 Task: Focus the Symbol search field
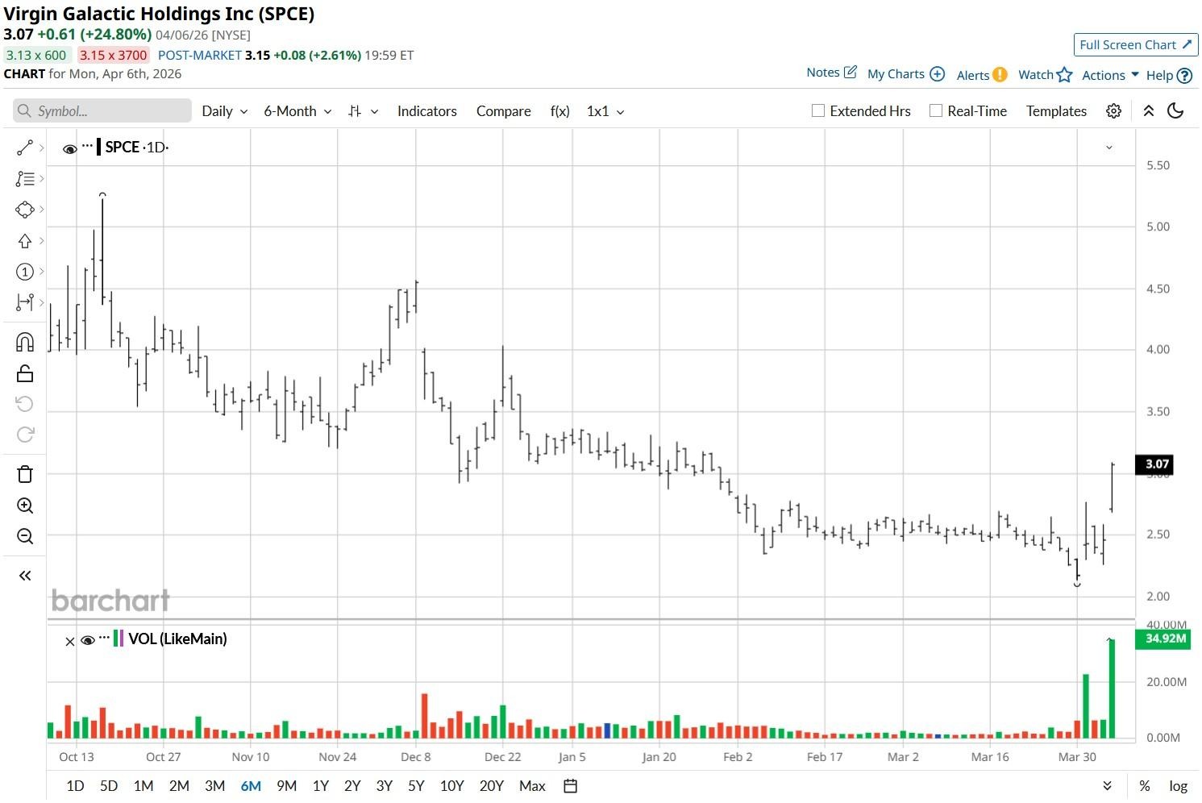point(102,111)
